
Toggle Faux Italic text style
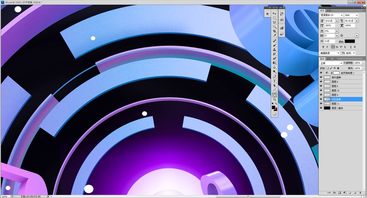[x=327, y=47]
